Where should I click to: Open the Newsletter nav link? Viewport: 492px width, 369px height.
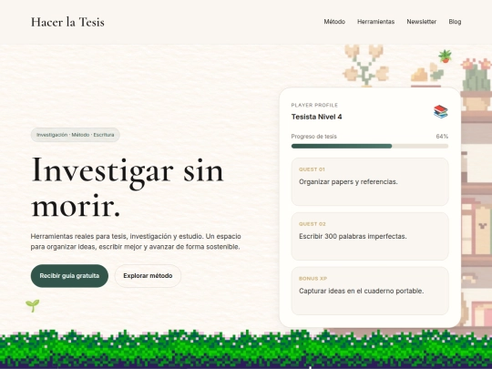[422, 22]
